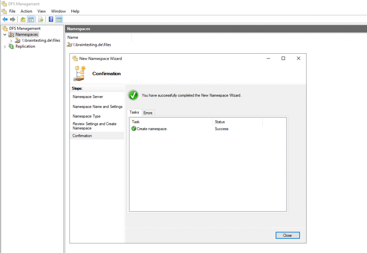Click the DFS Management root node icon
367x253 pixels.
click(x=5, y=29)
